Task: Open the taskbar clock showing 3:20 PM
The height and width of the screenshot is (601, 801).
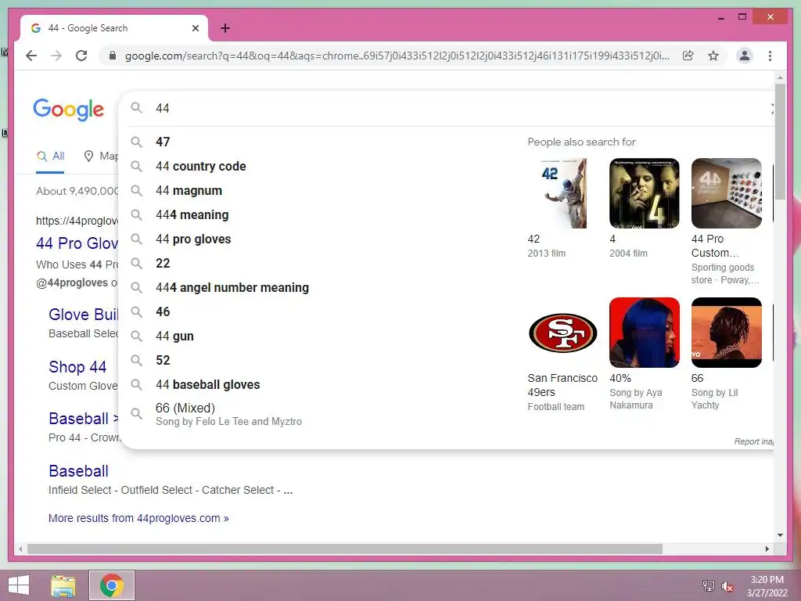Action: click(x=767, y=586)
